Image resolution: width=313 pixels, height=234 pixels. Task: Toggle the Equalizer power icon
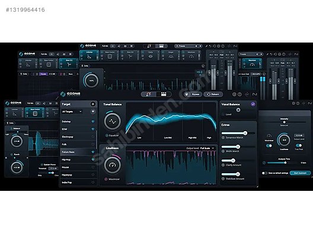(x=107, y=135)
